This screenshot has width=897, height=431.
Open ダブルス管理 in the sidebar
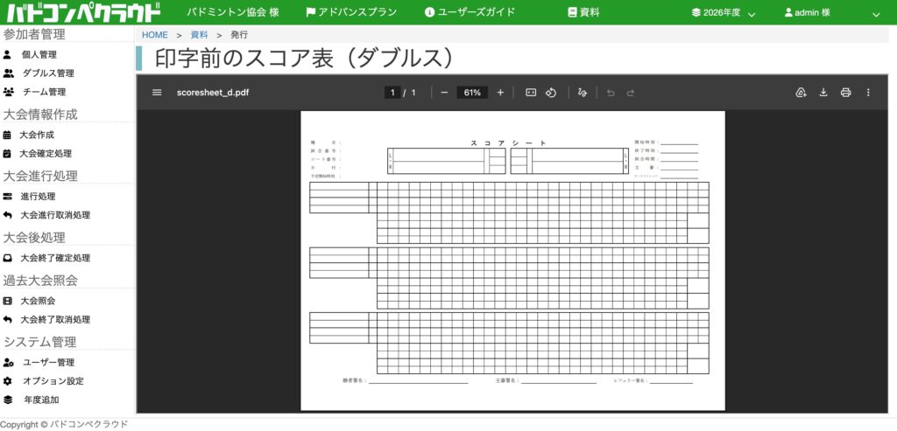(48, 73)
